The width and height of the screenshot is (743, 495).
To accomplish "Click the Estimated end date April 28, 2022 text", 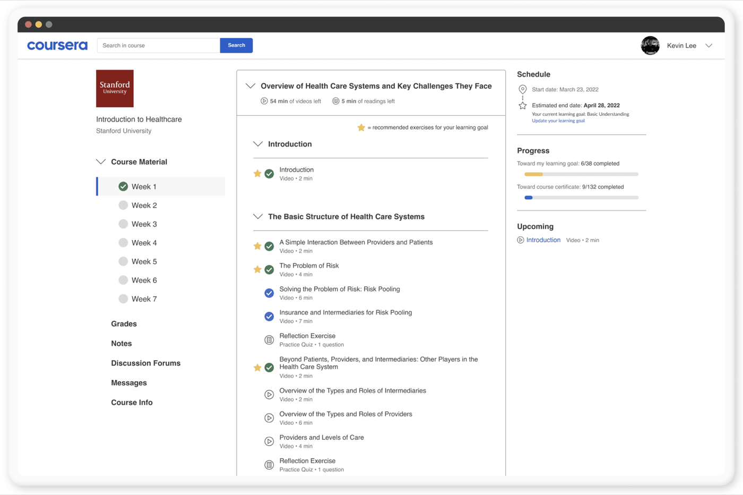I will click(x=576, y=105).
